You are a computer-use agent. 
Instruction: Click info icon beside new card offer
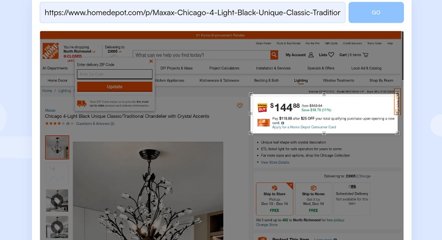[x=283, y=123]
